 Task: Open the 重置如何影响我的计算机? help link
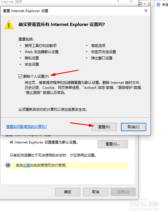[x=26, y=127]
